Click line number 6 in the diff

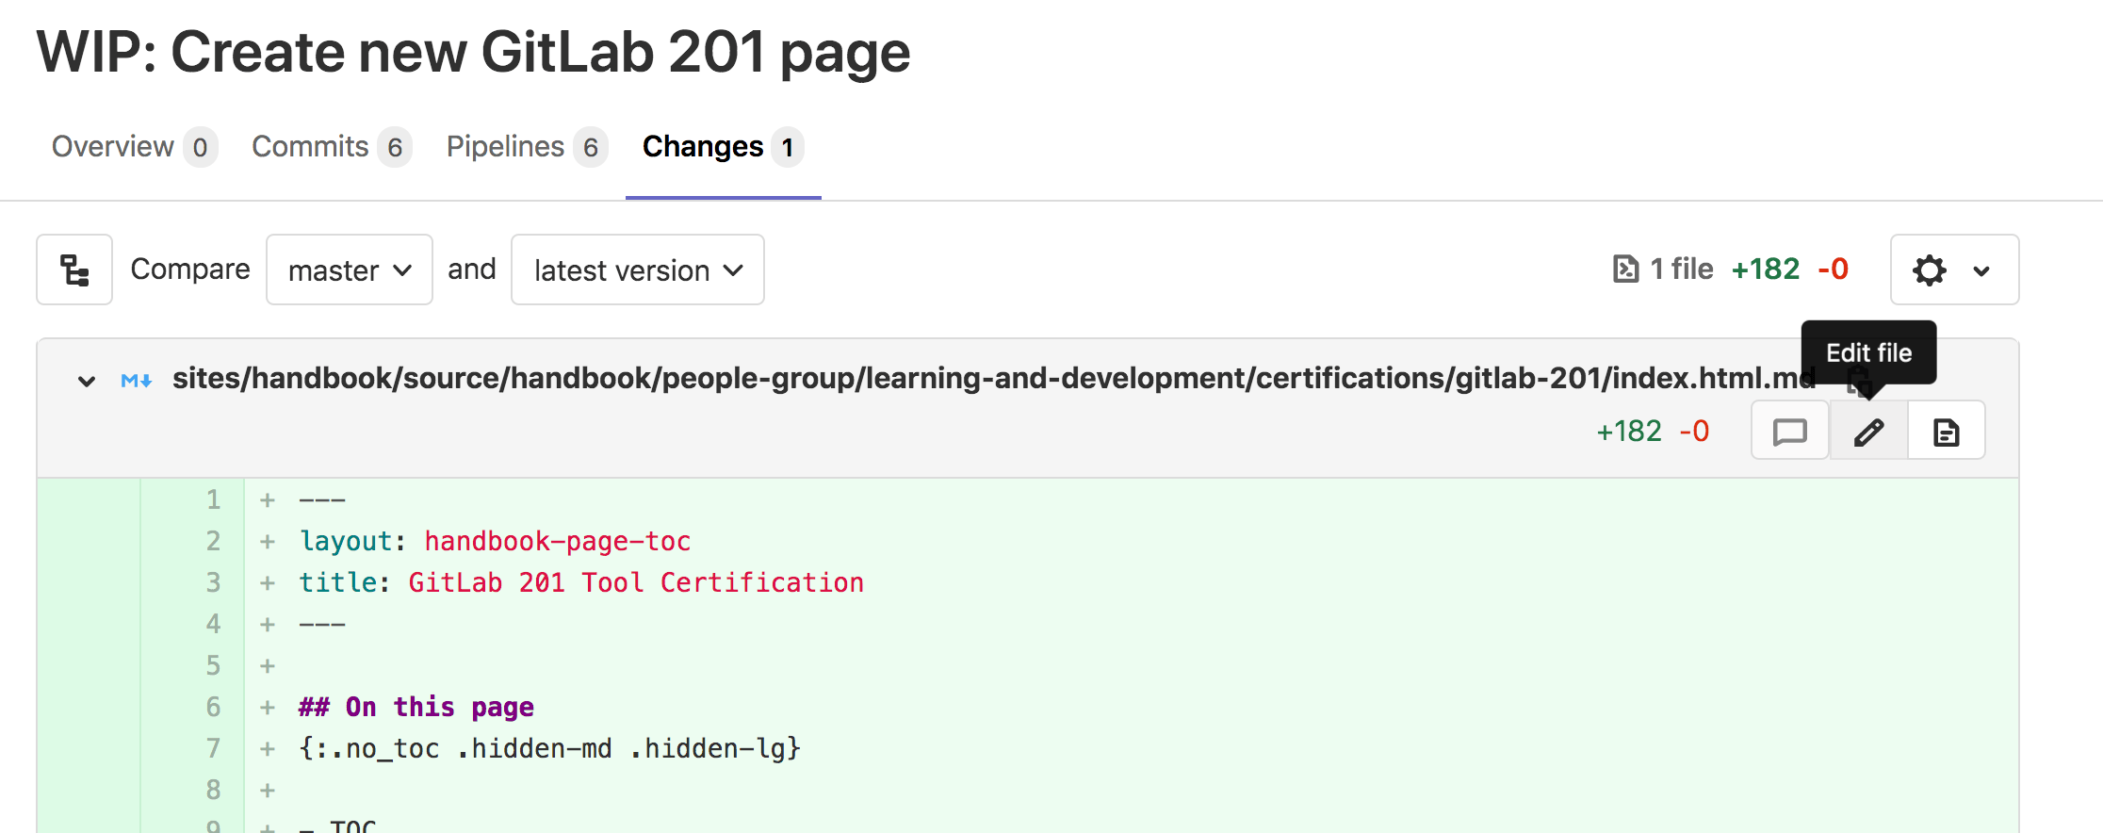click(x=214, y=707)
